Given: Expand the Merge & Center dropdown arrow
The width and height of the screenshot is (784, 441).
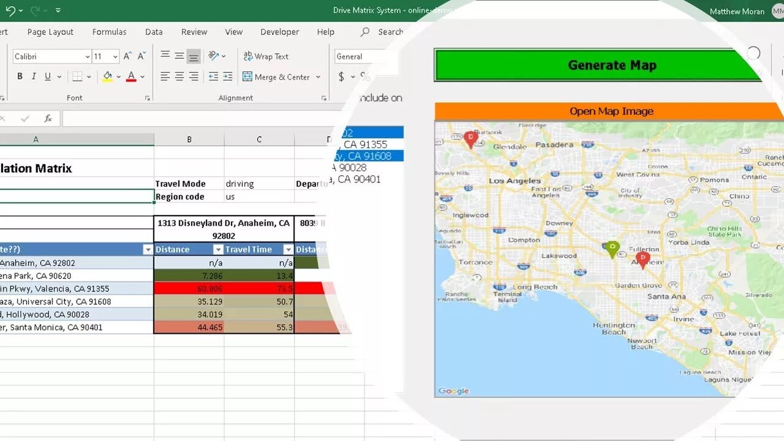Looking at the screenshot, I should point(318,77).
